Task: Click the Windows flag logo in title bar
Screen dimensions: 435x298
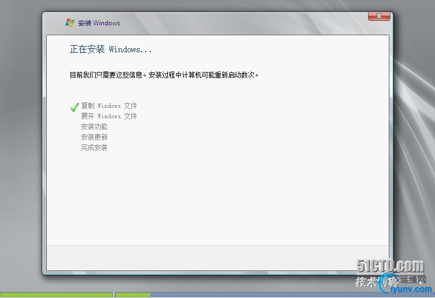Action: (70, 23)
